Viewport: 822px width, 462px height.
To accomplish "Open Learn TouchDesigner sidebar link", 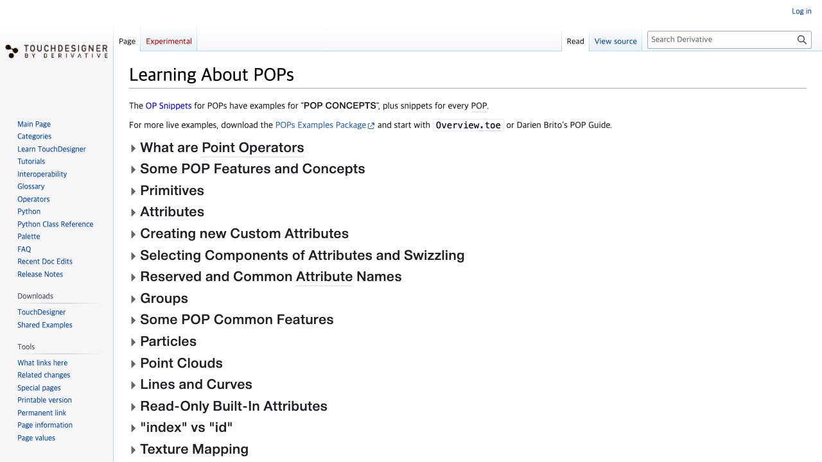I will (x=51, y=150).
